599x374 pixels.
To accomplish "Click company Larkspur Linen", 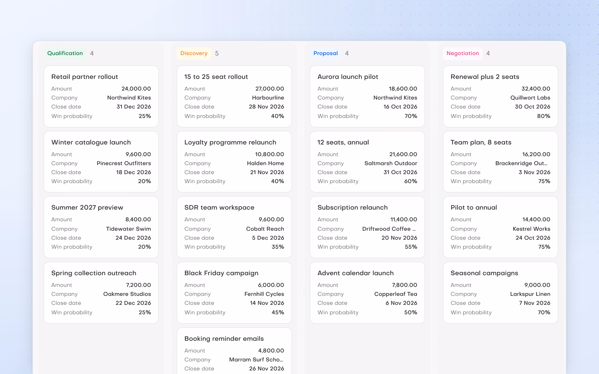I will click(x=530, y=294).
